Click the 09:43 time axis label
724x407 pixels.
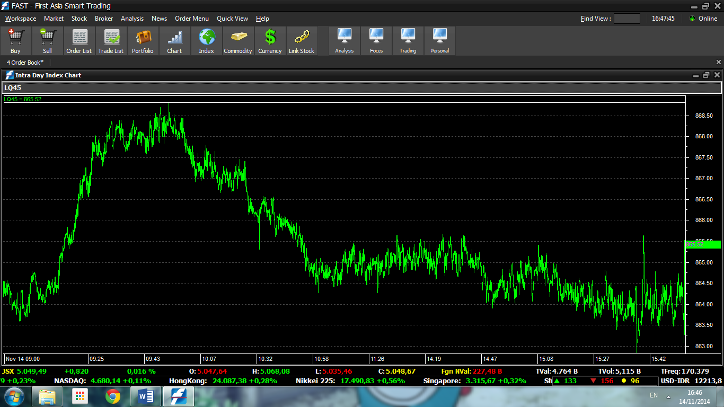[153, 359]
